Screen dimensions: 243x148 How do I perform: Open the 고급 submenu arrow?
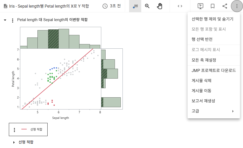[x=233, y=111]
